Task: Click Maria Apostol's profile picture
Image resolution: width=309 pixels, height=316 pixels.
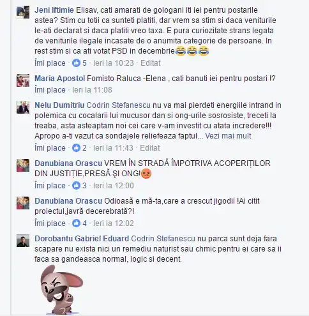Action: coord(23,80)
